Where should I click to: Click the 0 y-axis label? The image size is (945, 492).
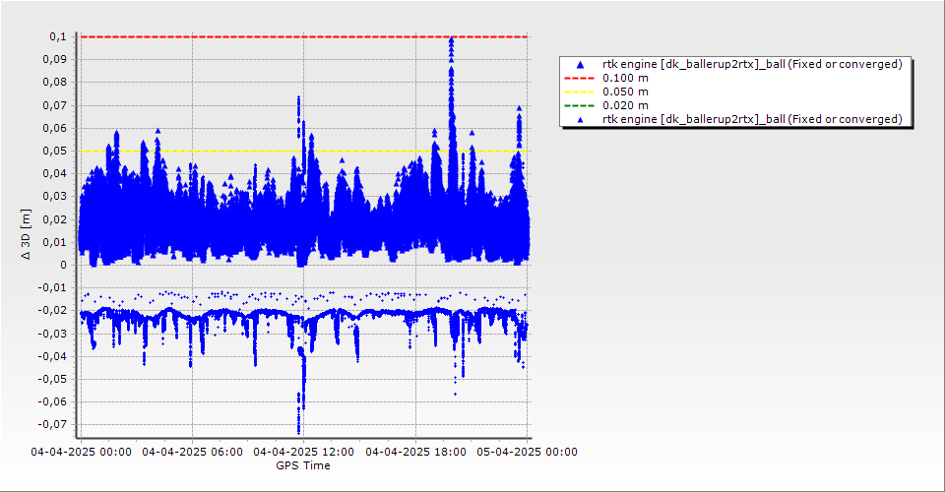click(64, 265)
